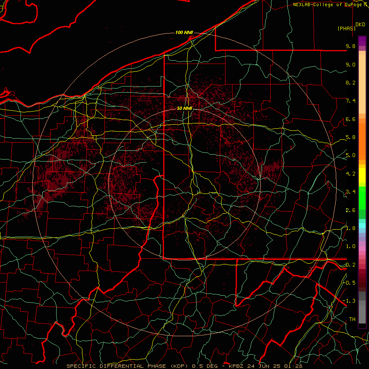Viewport: 369px width, 369px height.
Task: Click the 9.0 color scale value
Action: pos(351,64)
